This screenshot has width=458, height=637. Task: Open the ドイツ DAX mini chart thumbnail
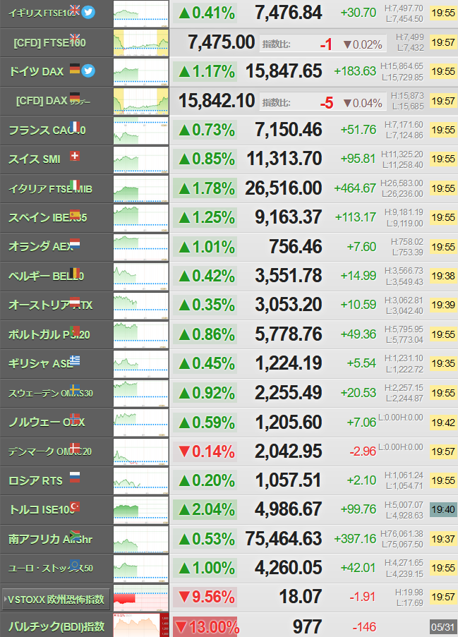pos(140,71)
